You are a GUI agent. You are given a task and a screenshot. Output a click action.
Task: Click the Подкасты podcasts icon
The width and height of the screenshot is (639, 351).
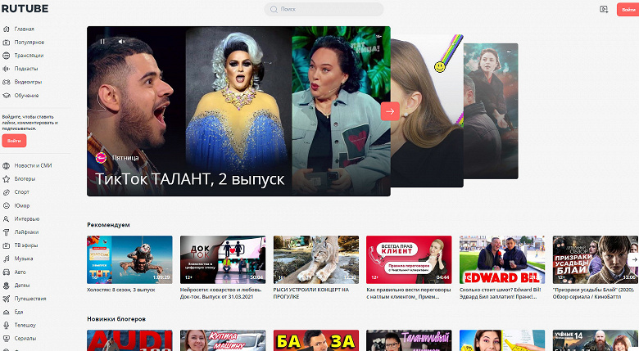click(x=6, y=69)
